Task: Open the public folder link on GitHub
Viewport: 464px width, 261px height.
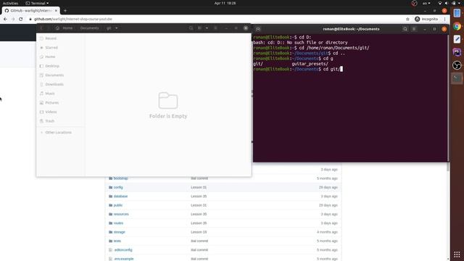Action: click(x=117, y=205)
